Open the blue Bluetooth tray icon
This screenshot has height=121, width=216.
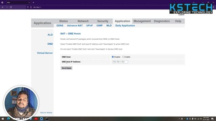(x=187, y=119)
